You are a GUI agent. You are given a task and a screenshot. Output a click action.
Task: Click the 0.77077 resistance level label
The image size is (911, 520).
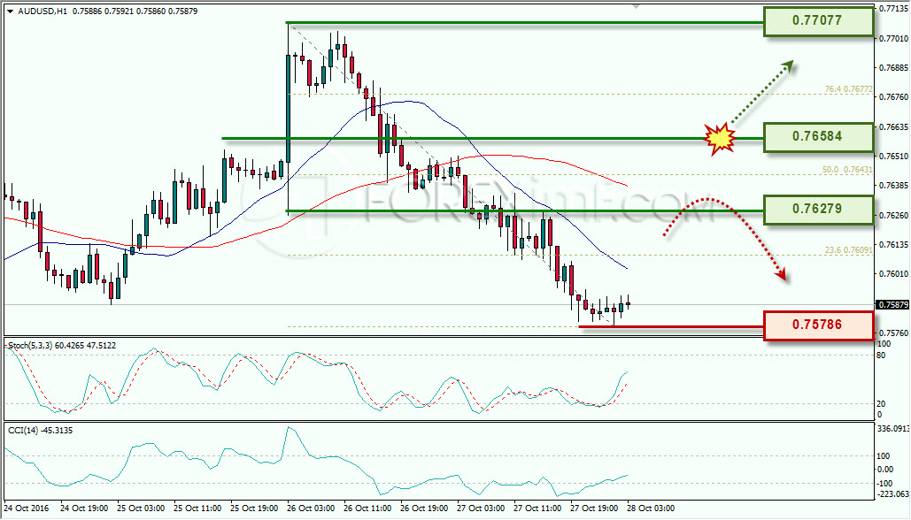[x=818, y=21]
